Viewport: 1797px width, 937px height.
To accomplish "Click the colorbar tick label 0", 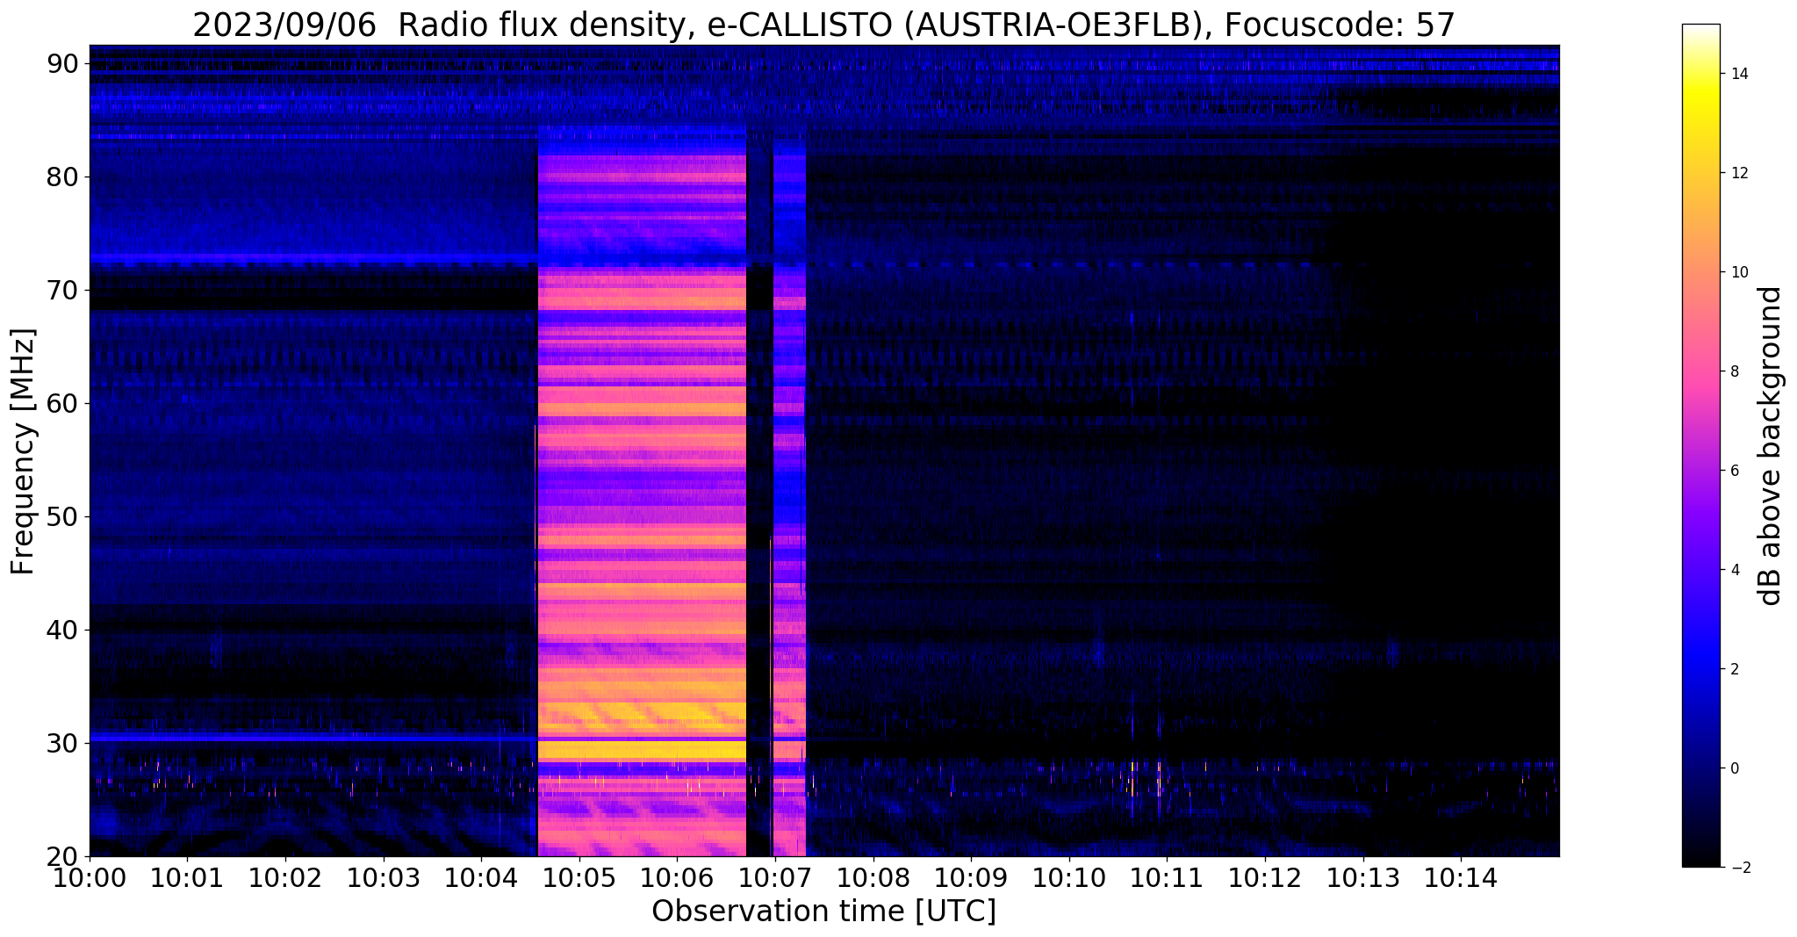I will pos(1734,768).
